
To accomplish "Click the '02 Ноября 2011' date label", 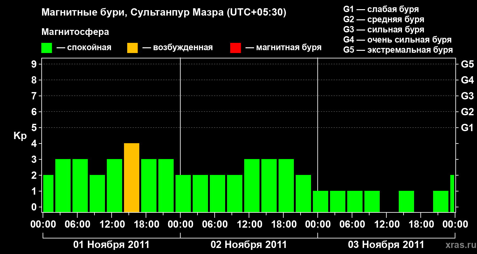I will [x=249, y=245].
